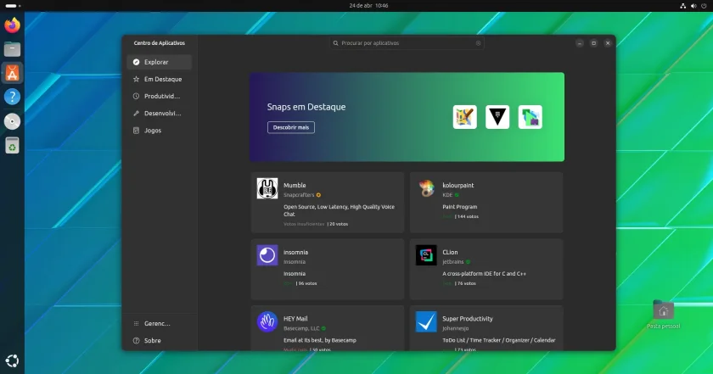Open the black triangle featured snap icon
This screenshot has height=374, width=713.
point(497,117)
